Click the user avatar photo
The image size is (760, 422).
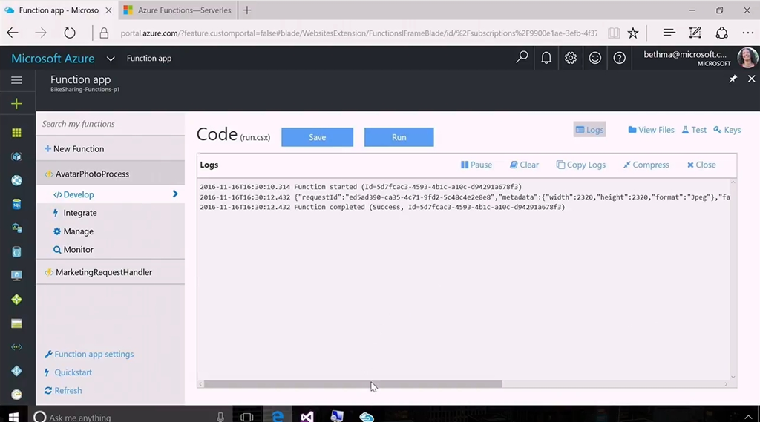(x=747, y=58)
